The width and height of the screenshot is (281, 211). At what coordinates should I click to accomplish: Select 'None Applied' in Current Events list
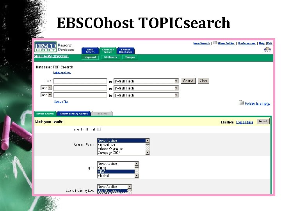[121, 141]
